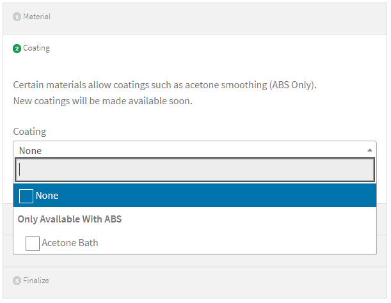Click the blank blue area of the None row
This screenshot has height=303, width=391.
(217, 196)
